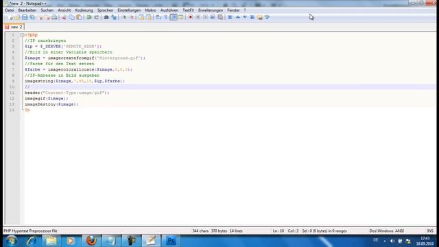Open the Suchen menu
The image size is (439, 247).
pyautogui.click(x=47, y=10)
